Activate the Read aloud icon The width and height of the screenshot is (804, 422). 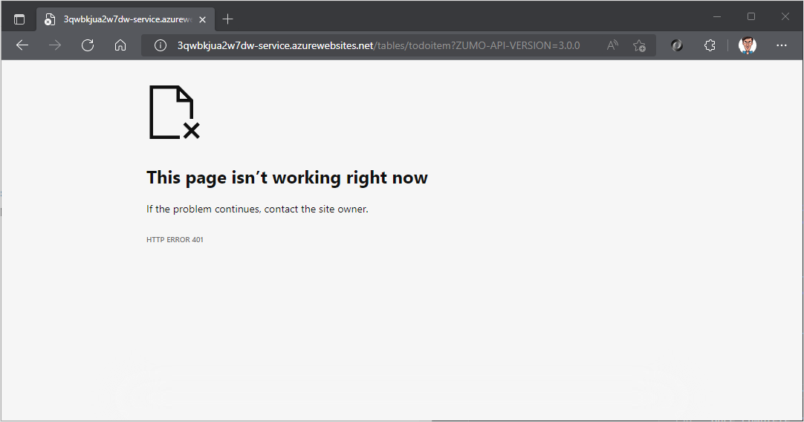[x=612, y=45]
